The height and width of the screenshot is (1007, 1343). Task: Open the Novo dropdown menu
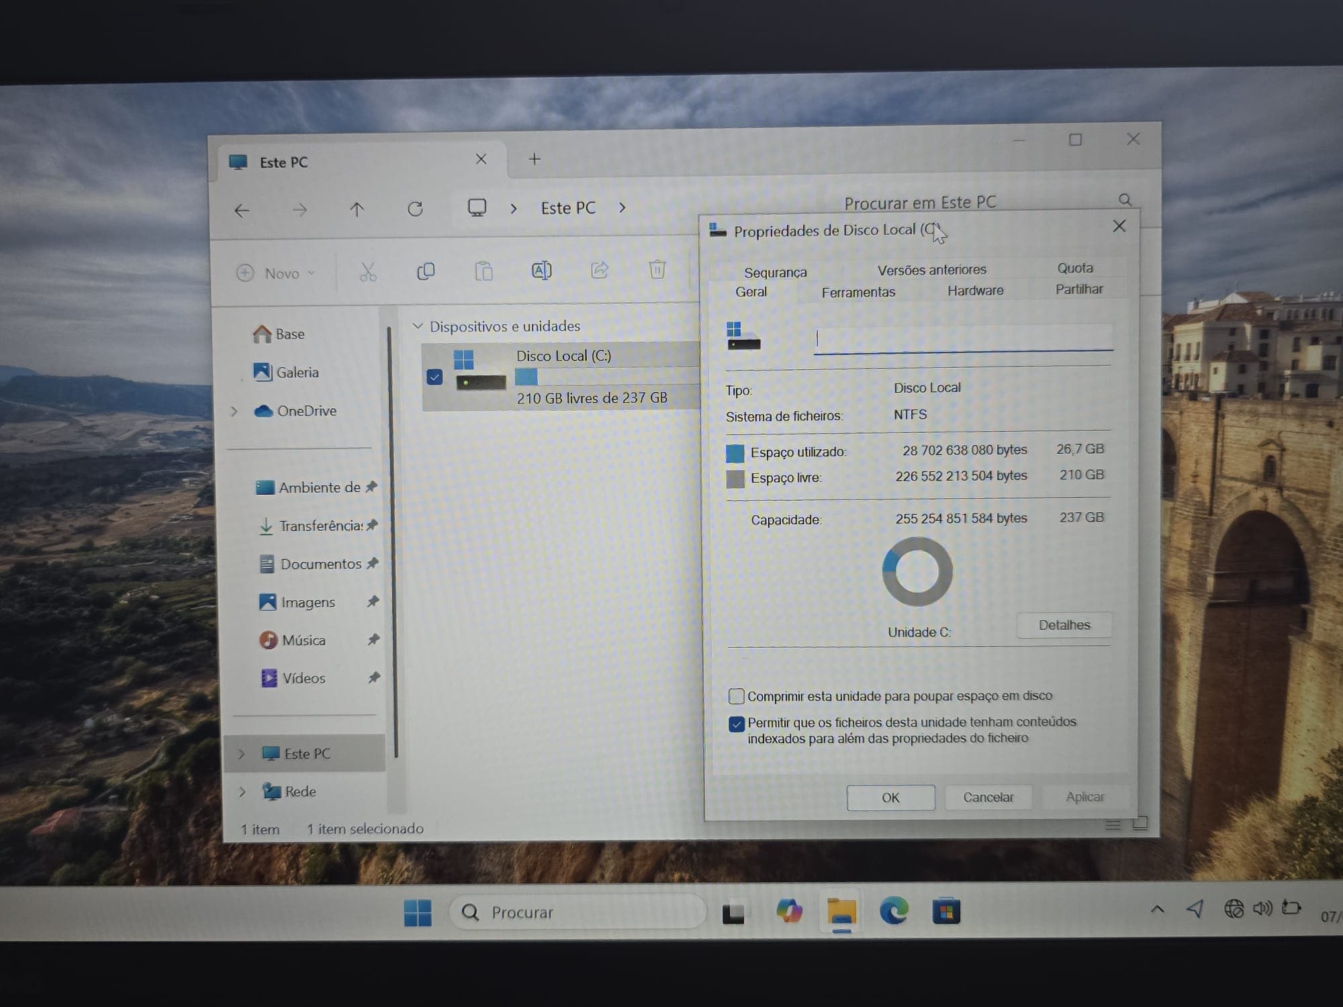(275, 273)
